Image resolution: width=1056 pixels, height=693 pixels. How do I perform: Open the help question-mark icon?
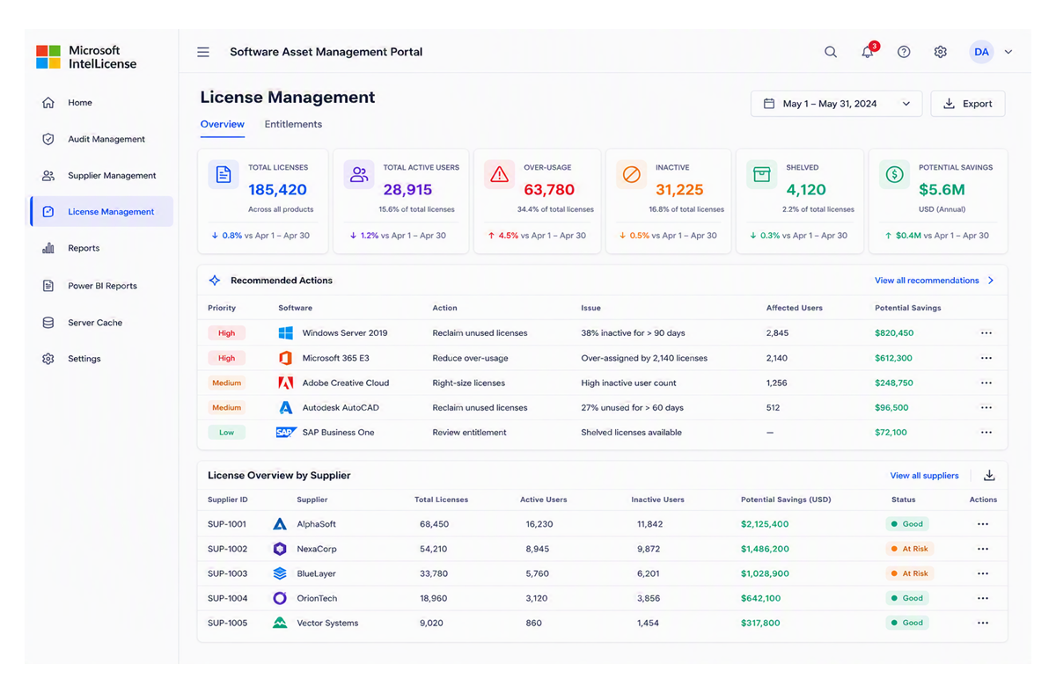904,52
